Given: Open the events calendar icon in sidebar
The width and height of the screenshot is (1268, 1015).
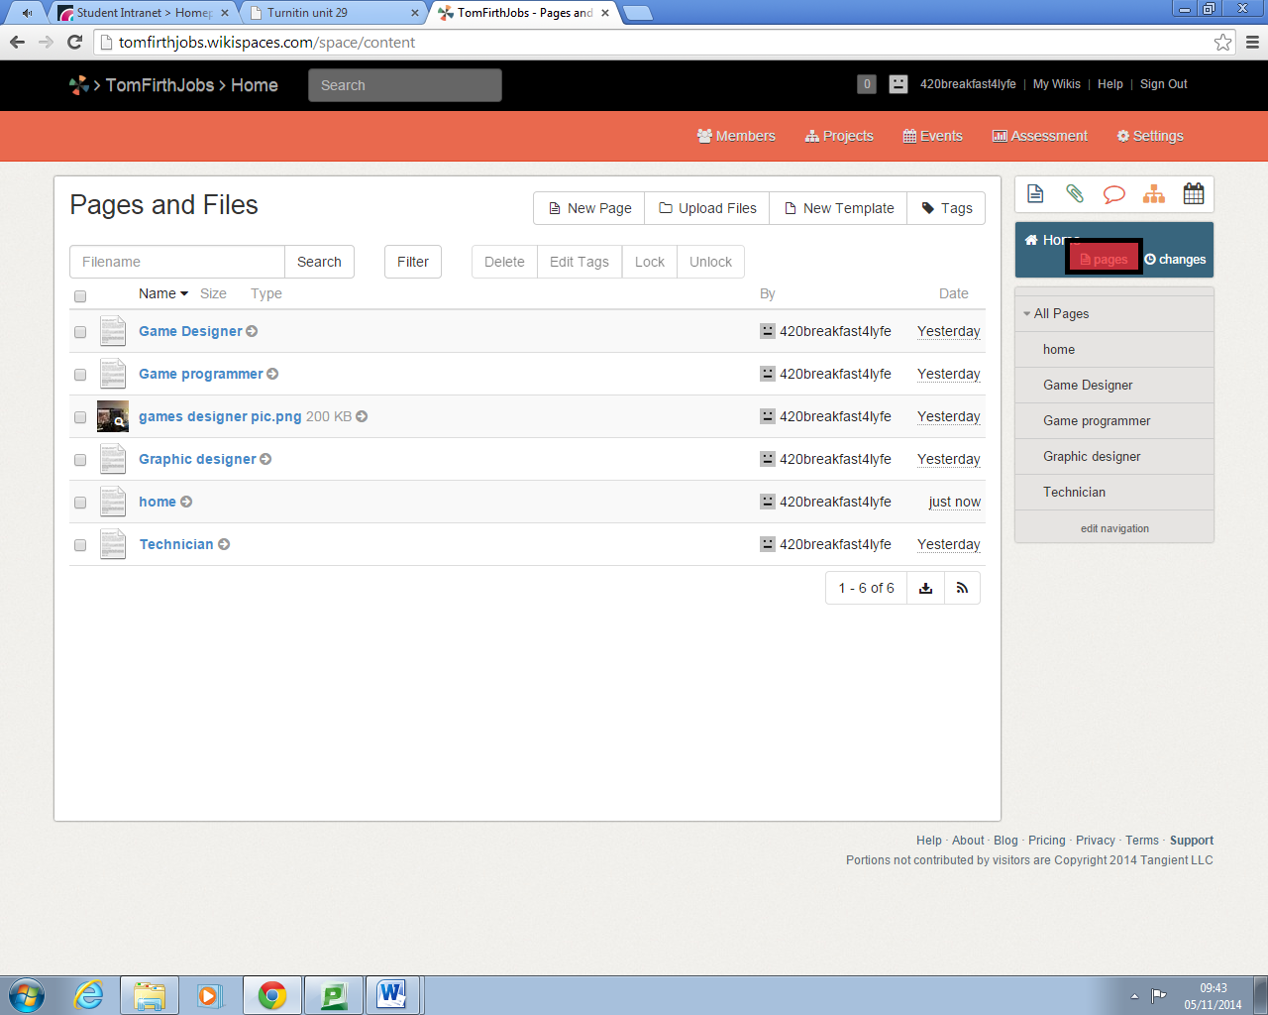Looking at the screenshot, I should (1194, 194).
